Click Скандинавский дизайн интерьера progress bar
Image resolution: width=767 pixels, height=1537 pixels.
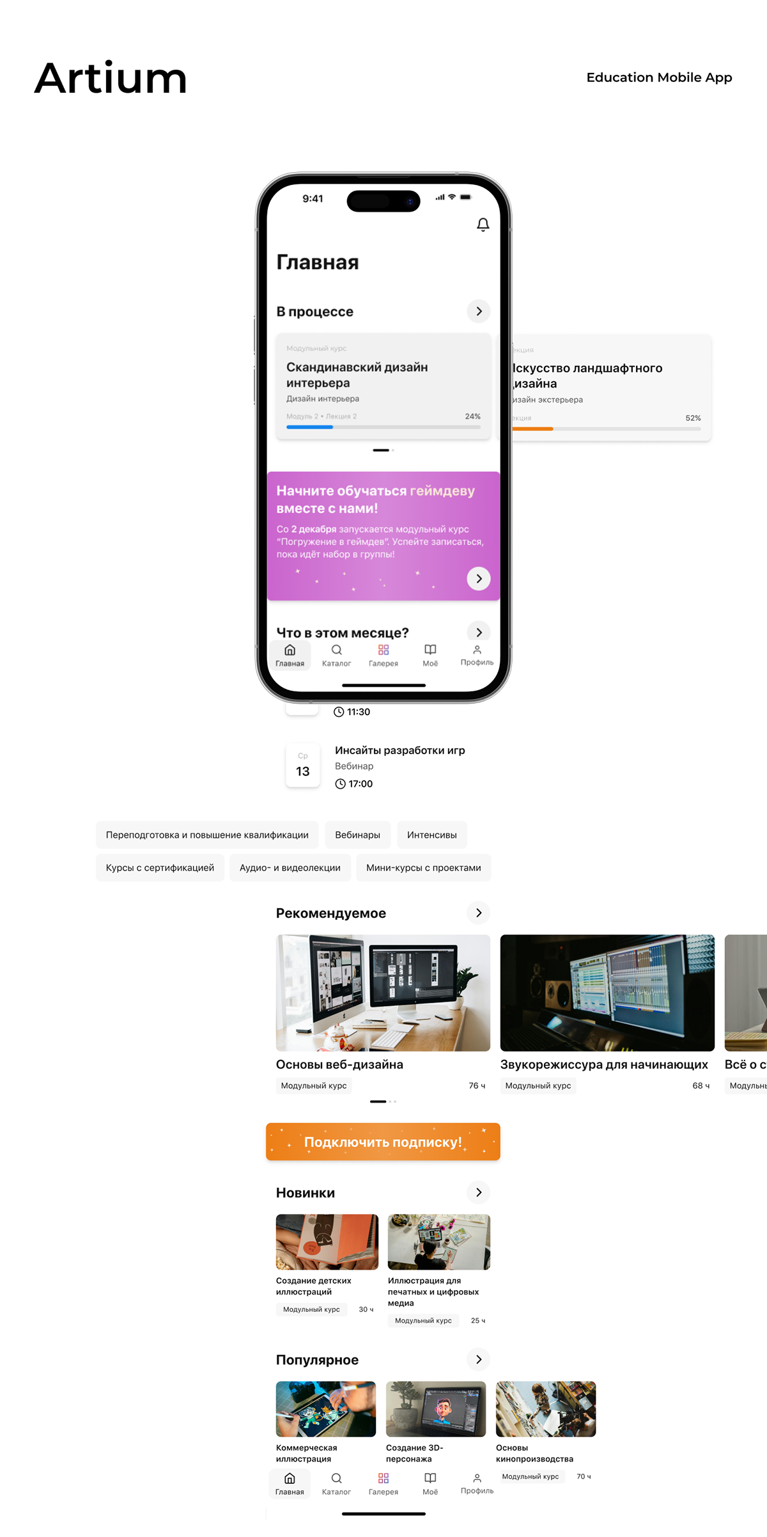383,427
